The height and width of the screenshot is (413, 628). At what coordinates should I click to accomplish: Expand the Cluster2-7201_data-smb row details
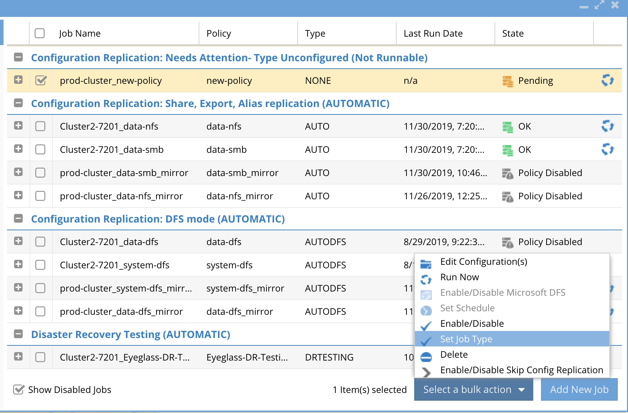coord(18,149)
